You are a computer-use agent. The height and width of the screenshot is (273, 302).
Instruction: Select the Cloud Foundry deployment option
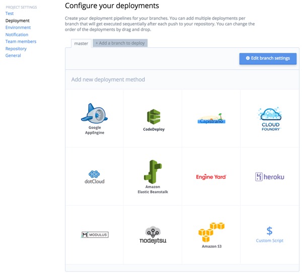270,119
